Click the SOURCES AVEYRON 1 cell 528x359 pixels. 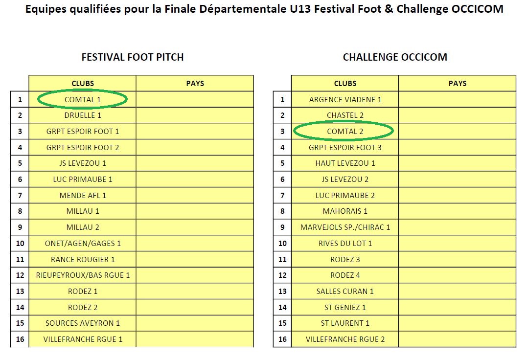83,323
